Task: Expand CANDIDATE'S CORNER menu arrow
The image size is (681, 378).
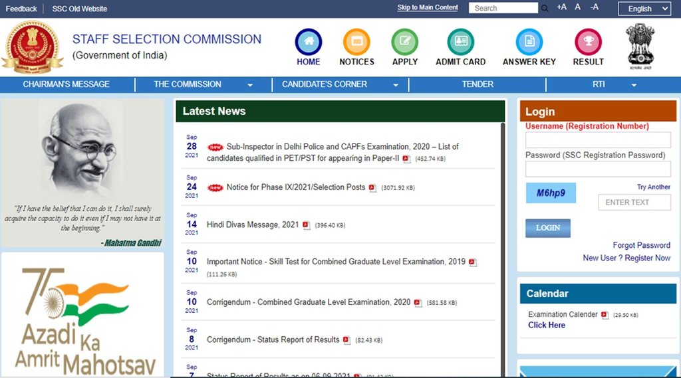Action: pos(396,85)
